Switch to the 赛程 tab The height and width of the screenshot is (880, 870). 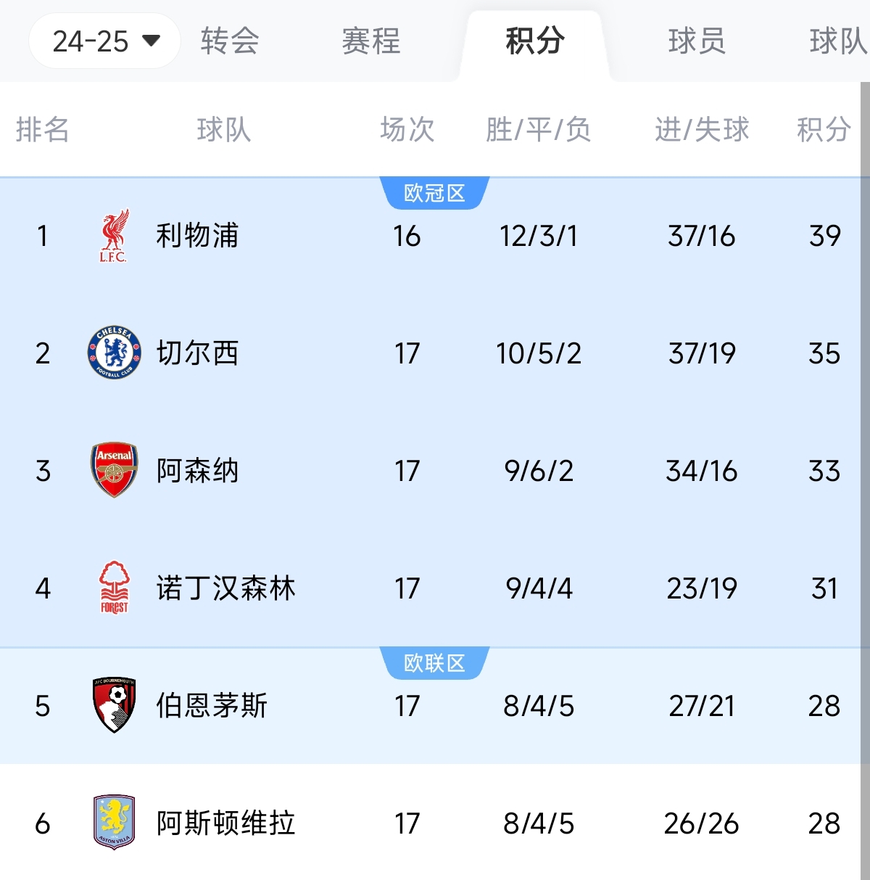tap(370, 41)
